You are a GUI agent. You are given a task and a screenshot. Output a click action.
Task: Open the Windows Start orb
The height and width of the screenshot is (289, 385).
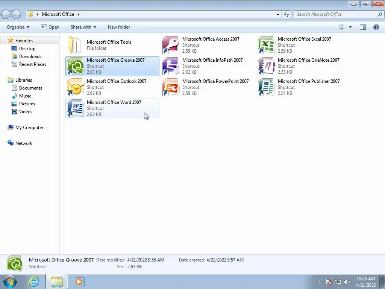(10, 281)
